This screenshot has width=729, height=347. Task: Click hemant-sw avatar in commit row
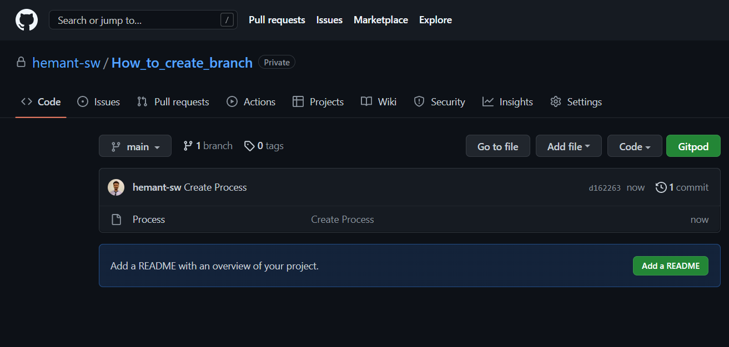116,187
